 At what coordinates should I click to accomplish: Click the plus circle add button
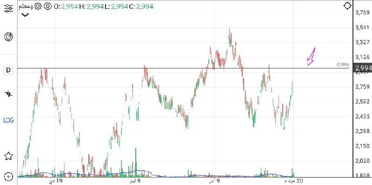pyautogui.click(x=8, y=177)
